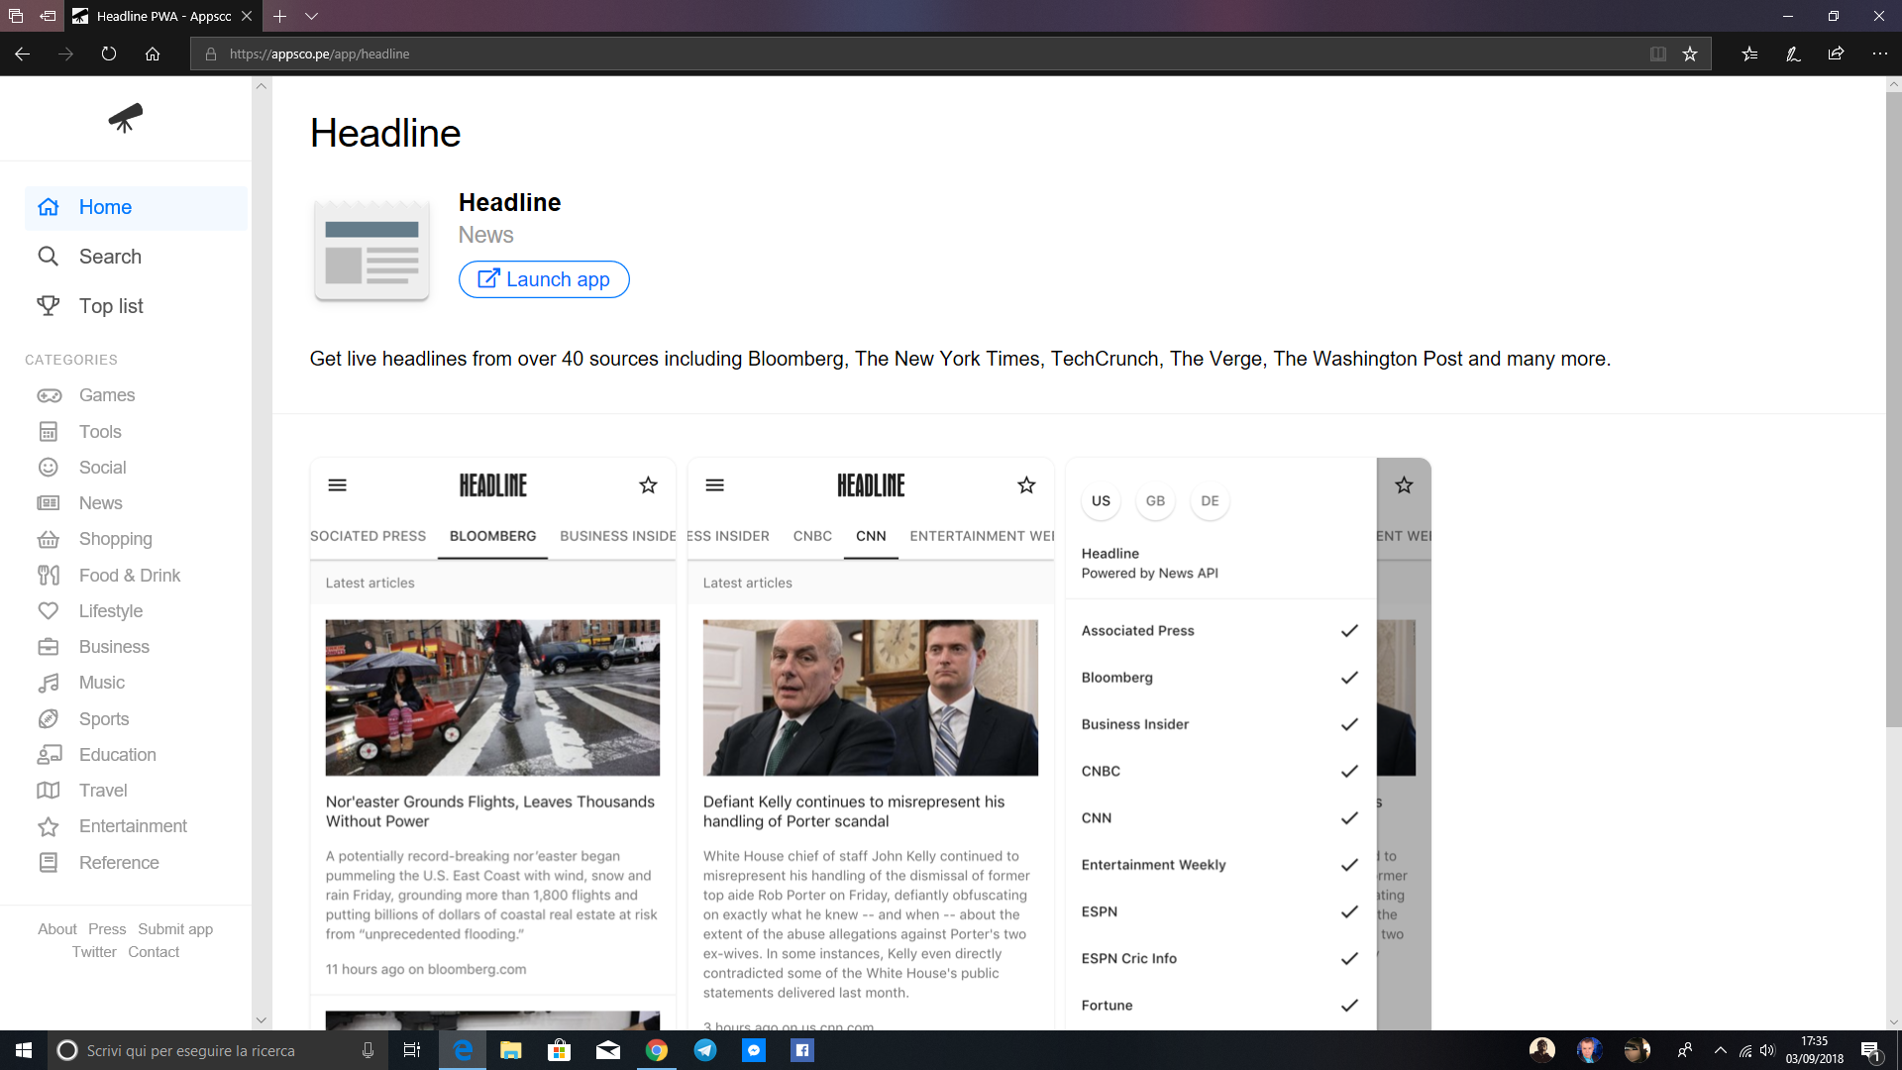Refresh the page with reload button
The height and width of the screenshot is (1070, 1902).
point(109,53)
